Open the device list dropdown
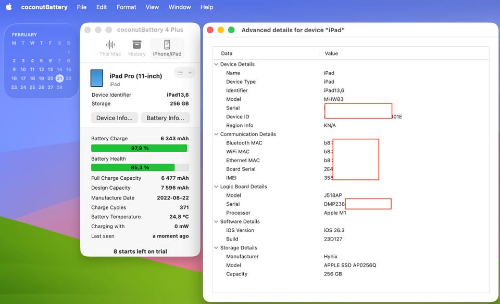This screenshot has height=304, width=500. (x=184, y=73)
